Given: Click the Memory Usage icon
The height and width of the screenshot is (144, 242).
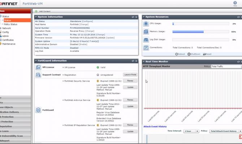Looking at the screenshot, I should pos(146,32).
